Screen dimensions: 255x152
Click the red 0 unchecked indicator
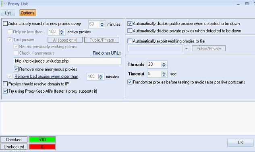point(42,147)
